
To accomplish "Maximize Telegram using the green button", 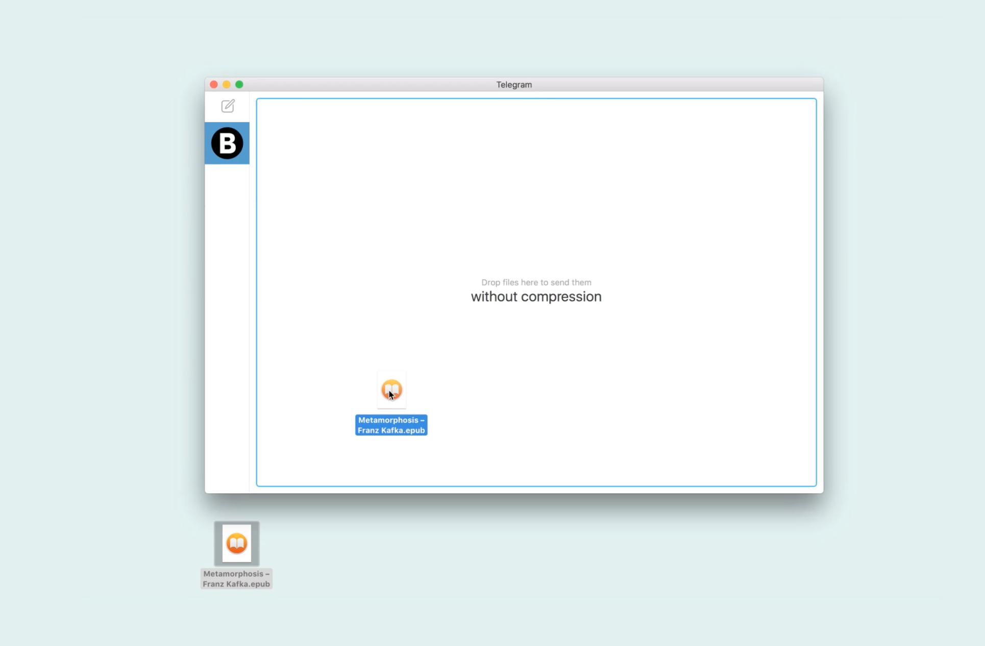I will click(239, 85).
